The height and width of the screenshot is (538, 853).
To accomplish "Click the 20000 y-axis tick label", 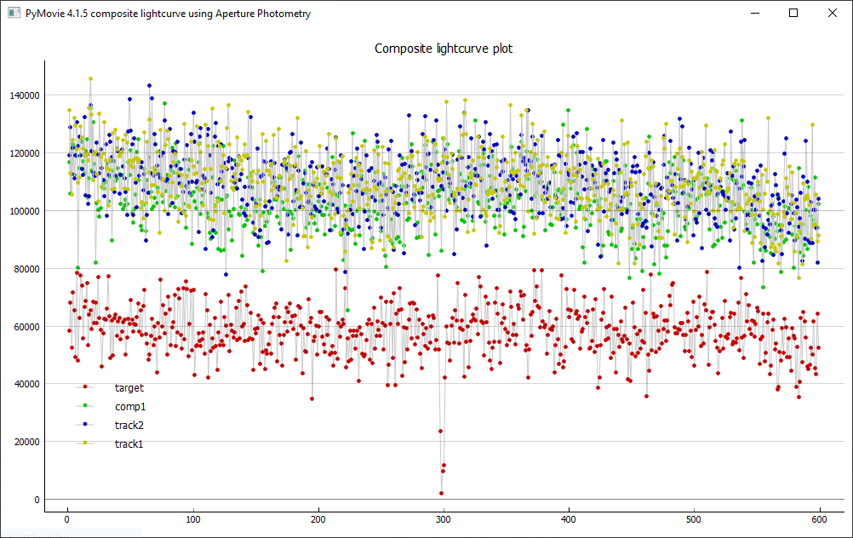I will (x=26, y=442).
